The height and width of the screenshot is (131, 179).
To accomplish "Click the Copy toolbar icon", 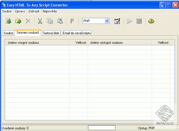I will point(50,21).
